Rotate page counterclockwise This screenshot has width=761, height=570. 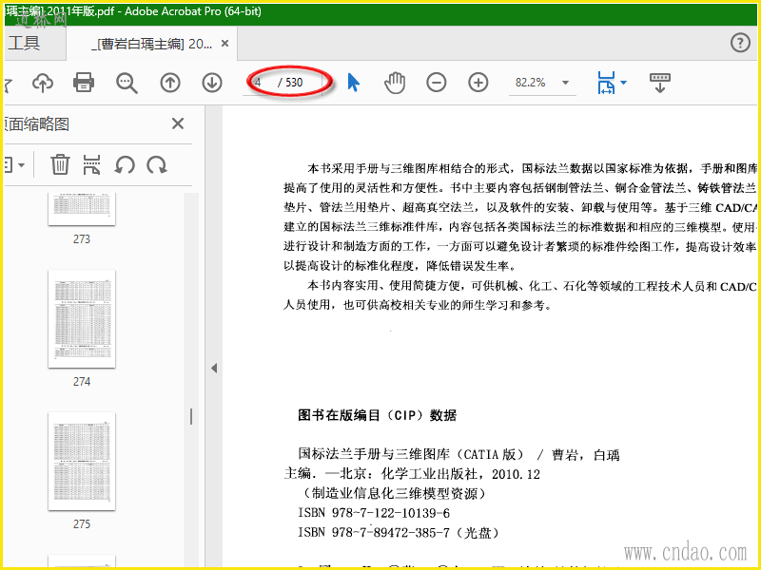125,165
